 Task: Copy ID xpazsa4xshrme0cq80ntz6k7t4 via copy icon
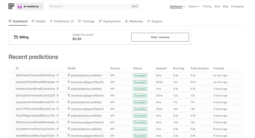(58, 102)
